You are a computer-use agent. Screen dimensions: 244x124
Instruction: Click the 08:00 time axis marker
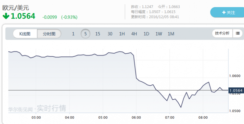(203, 117)
